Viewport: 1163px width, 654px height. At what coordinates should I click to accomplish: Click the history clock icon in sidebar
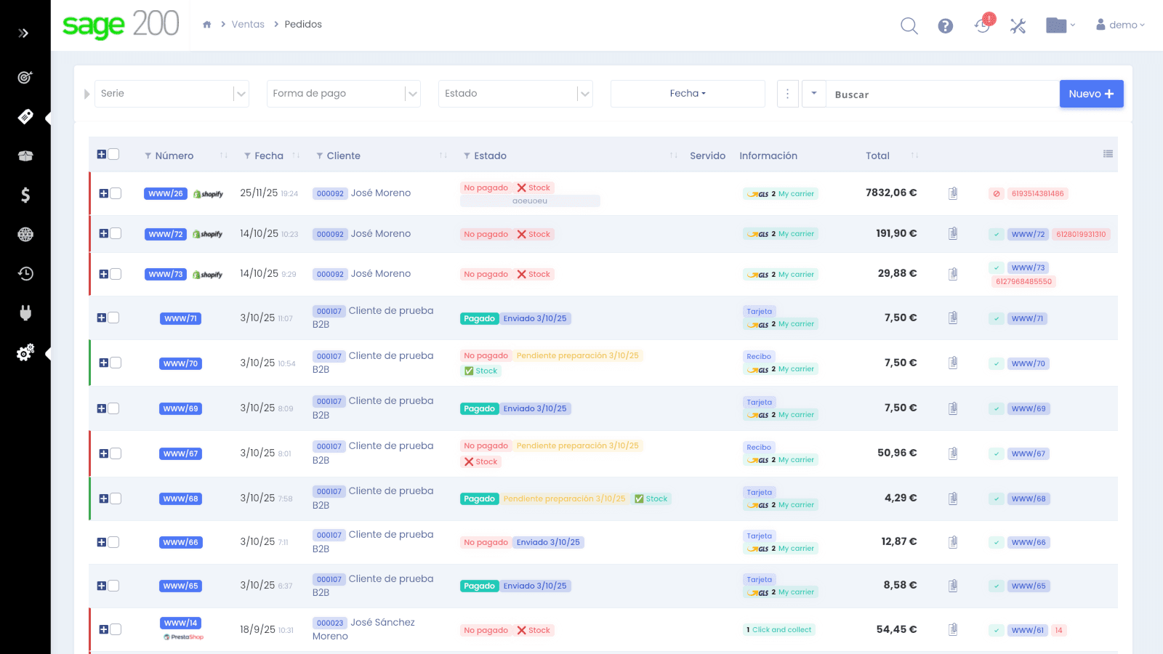point(25,273)
